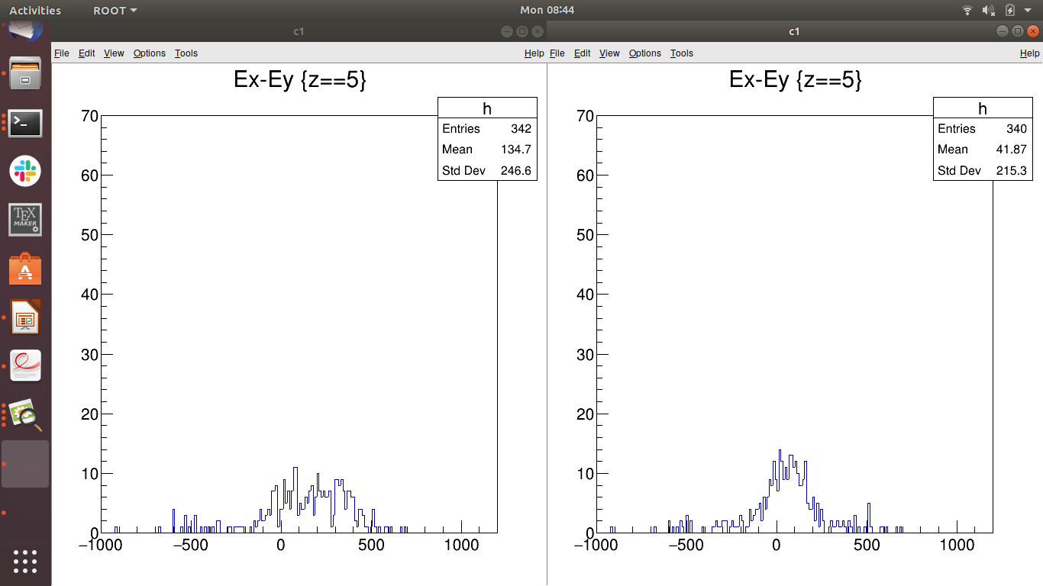Open File menu in left c1 window
The width and height of the screenshot is (1043, 586).
click(x=62, y=53)
